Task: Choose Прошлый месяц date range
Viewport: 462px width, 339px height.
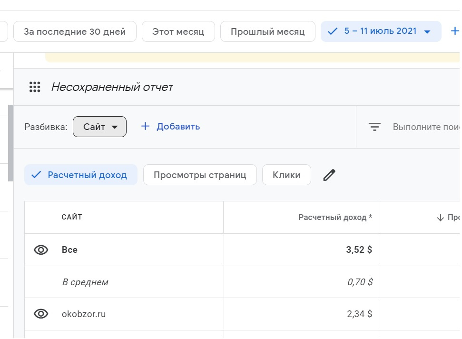Action: click(x=267, y=32)
